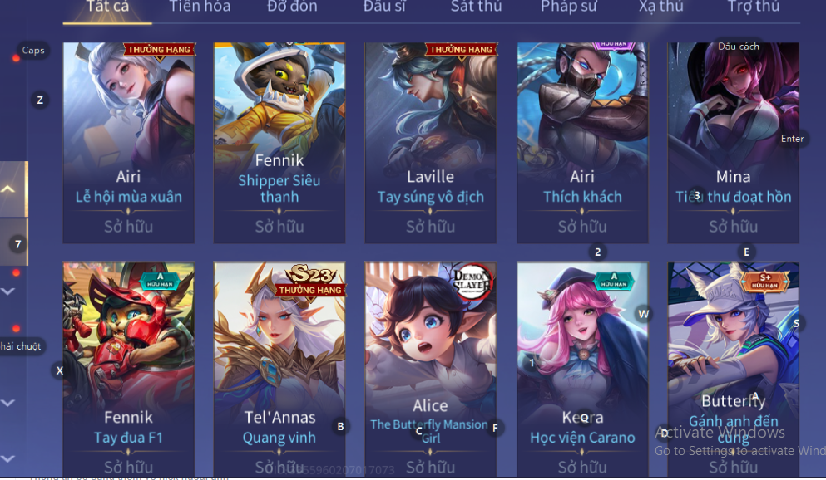Open the Fennik Tay đua F1 skin
The width and height of the screenshot is (826, 480).
click(129, 369)
